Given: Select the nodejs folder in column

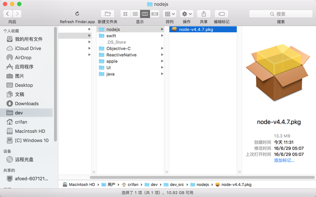Looking at the screenshot, I should pyautogui.click(x=130, y=29).
